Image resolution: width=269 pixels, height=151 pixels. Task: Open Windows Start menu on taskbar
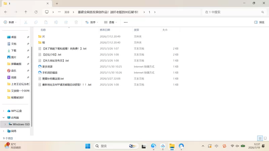point(88,146)
